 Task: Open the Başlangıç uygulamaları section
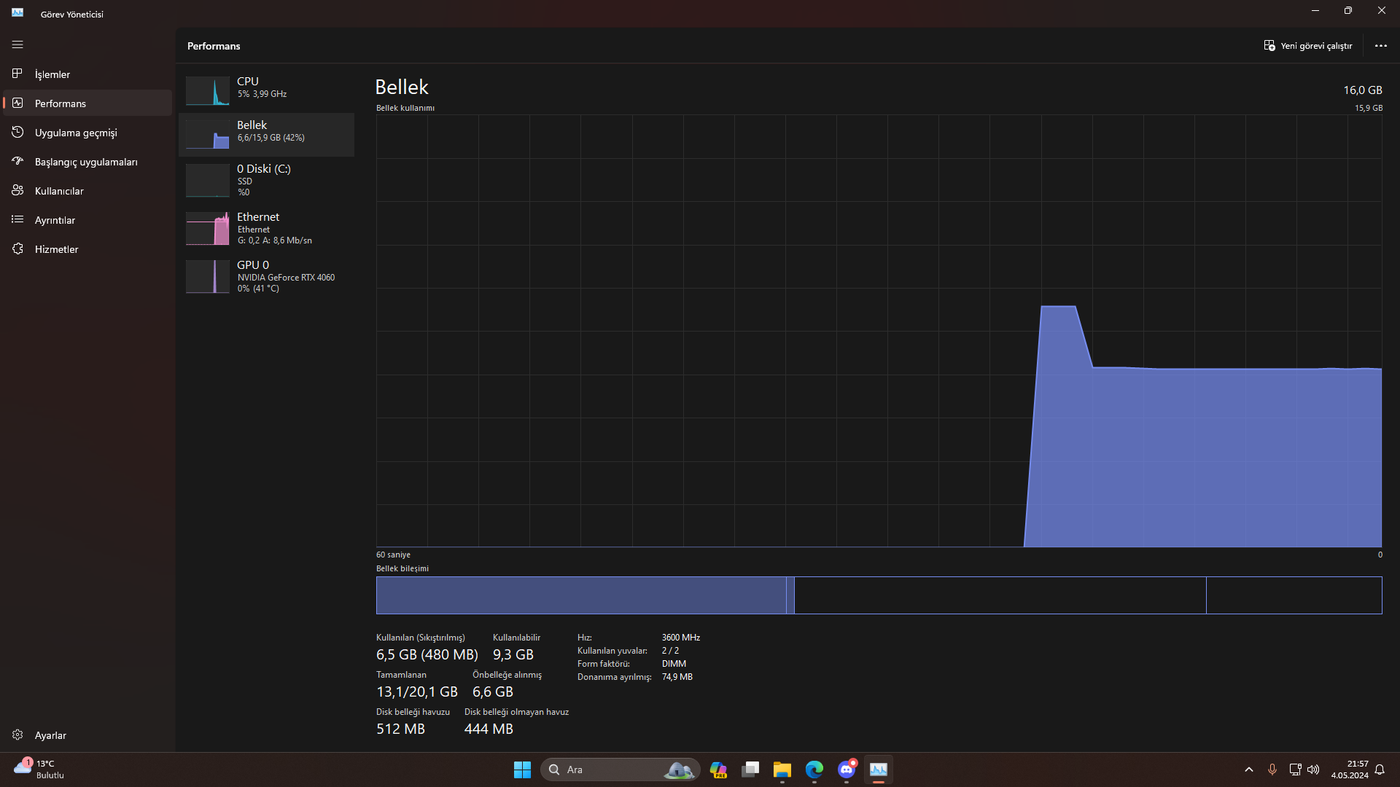tap(87, 162)
